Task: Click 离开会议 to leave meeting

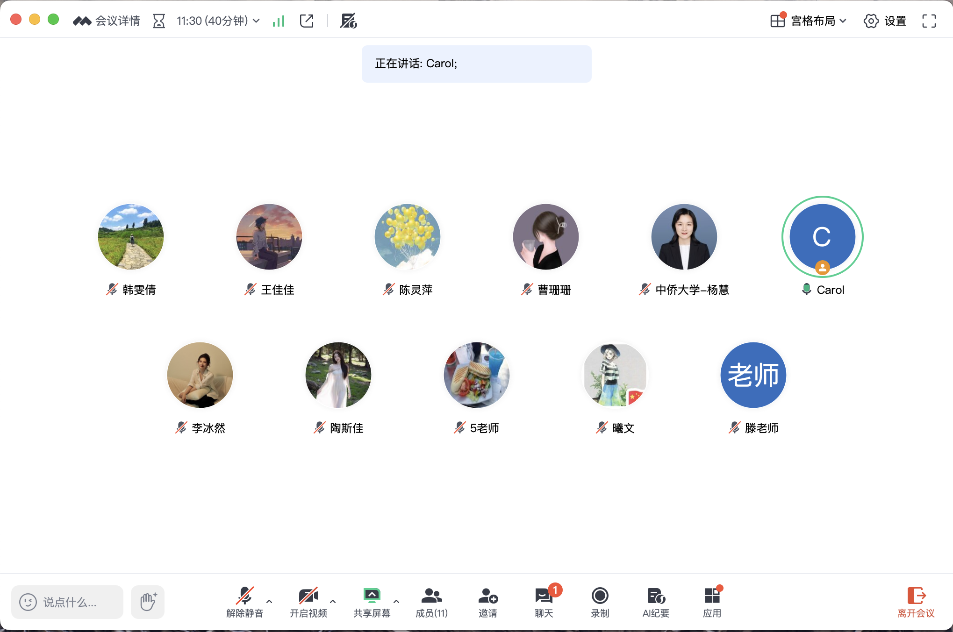Action: [916, 602]
